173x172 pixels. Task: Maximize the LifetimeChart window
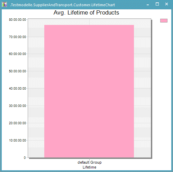tap(157, 4)
